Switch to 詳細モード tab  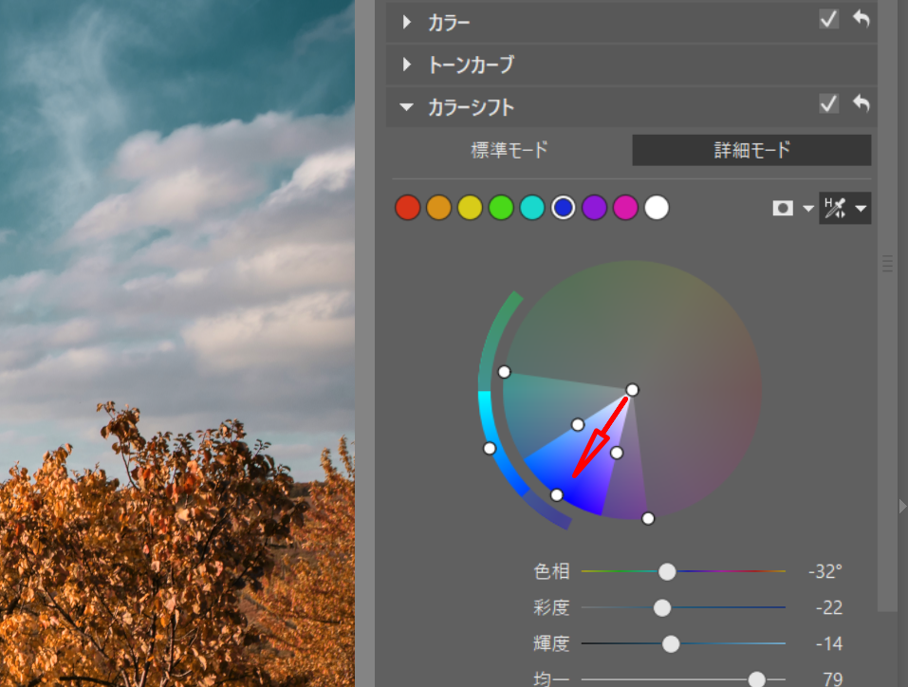click(x=751, y=150)
